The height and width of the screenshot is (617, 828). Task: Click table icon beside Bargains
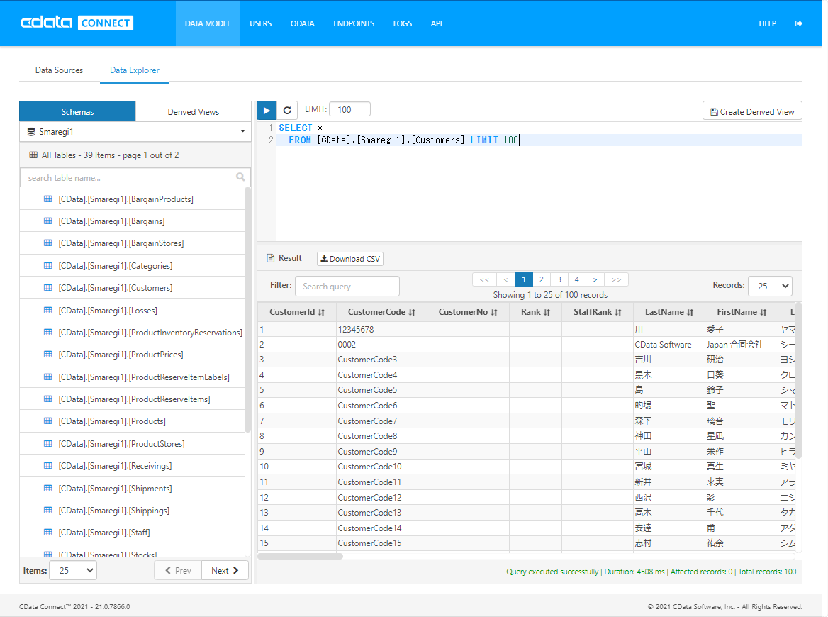pyautogui.click(x=48, y=221)
